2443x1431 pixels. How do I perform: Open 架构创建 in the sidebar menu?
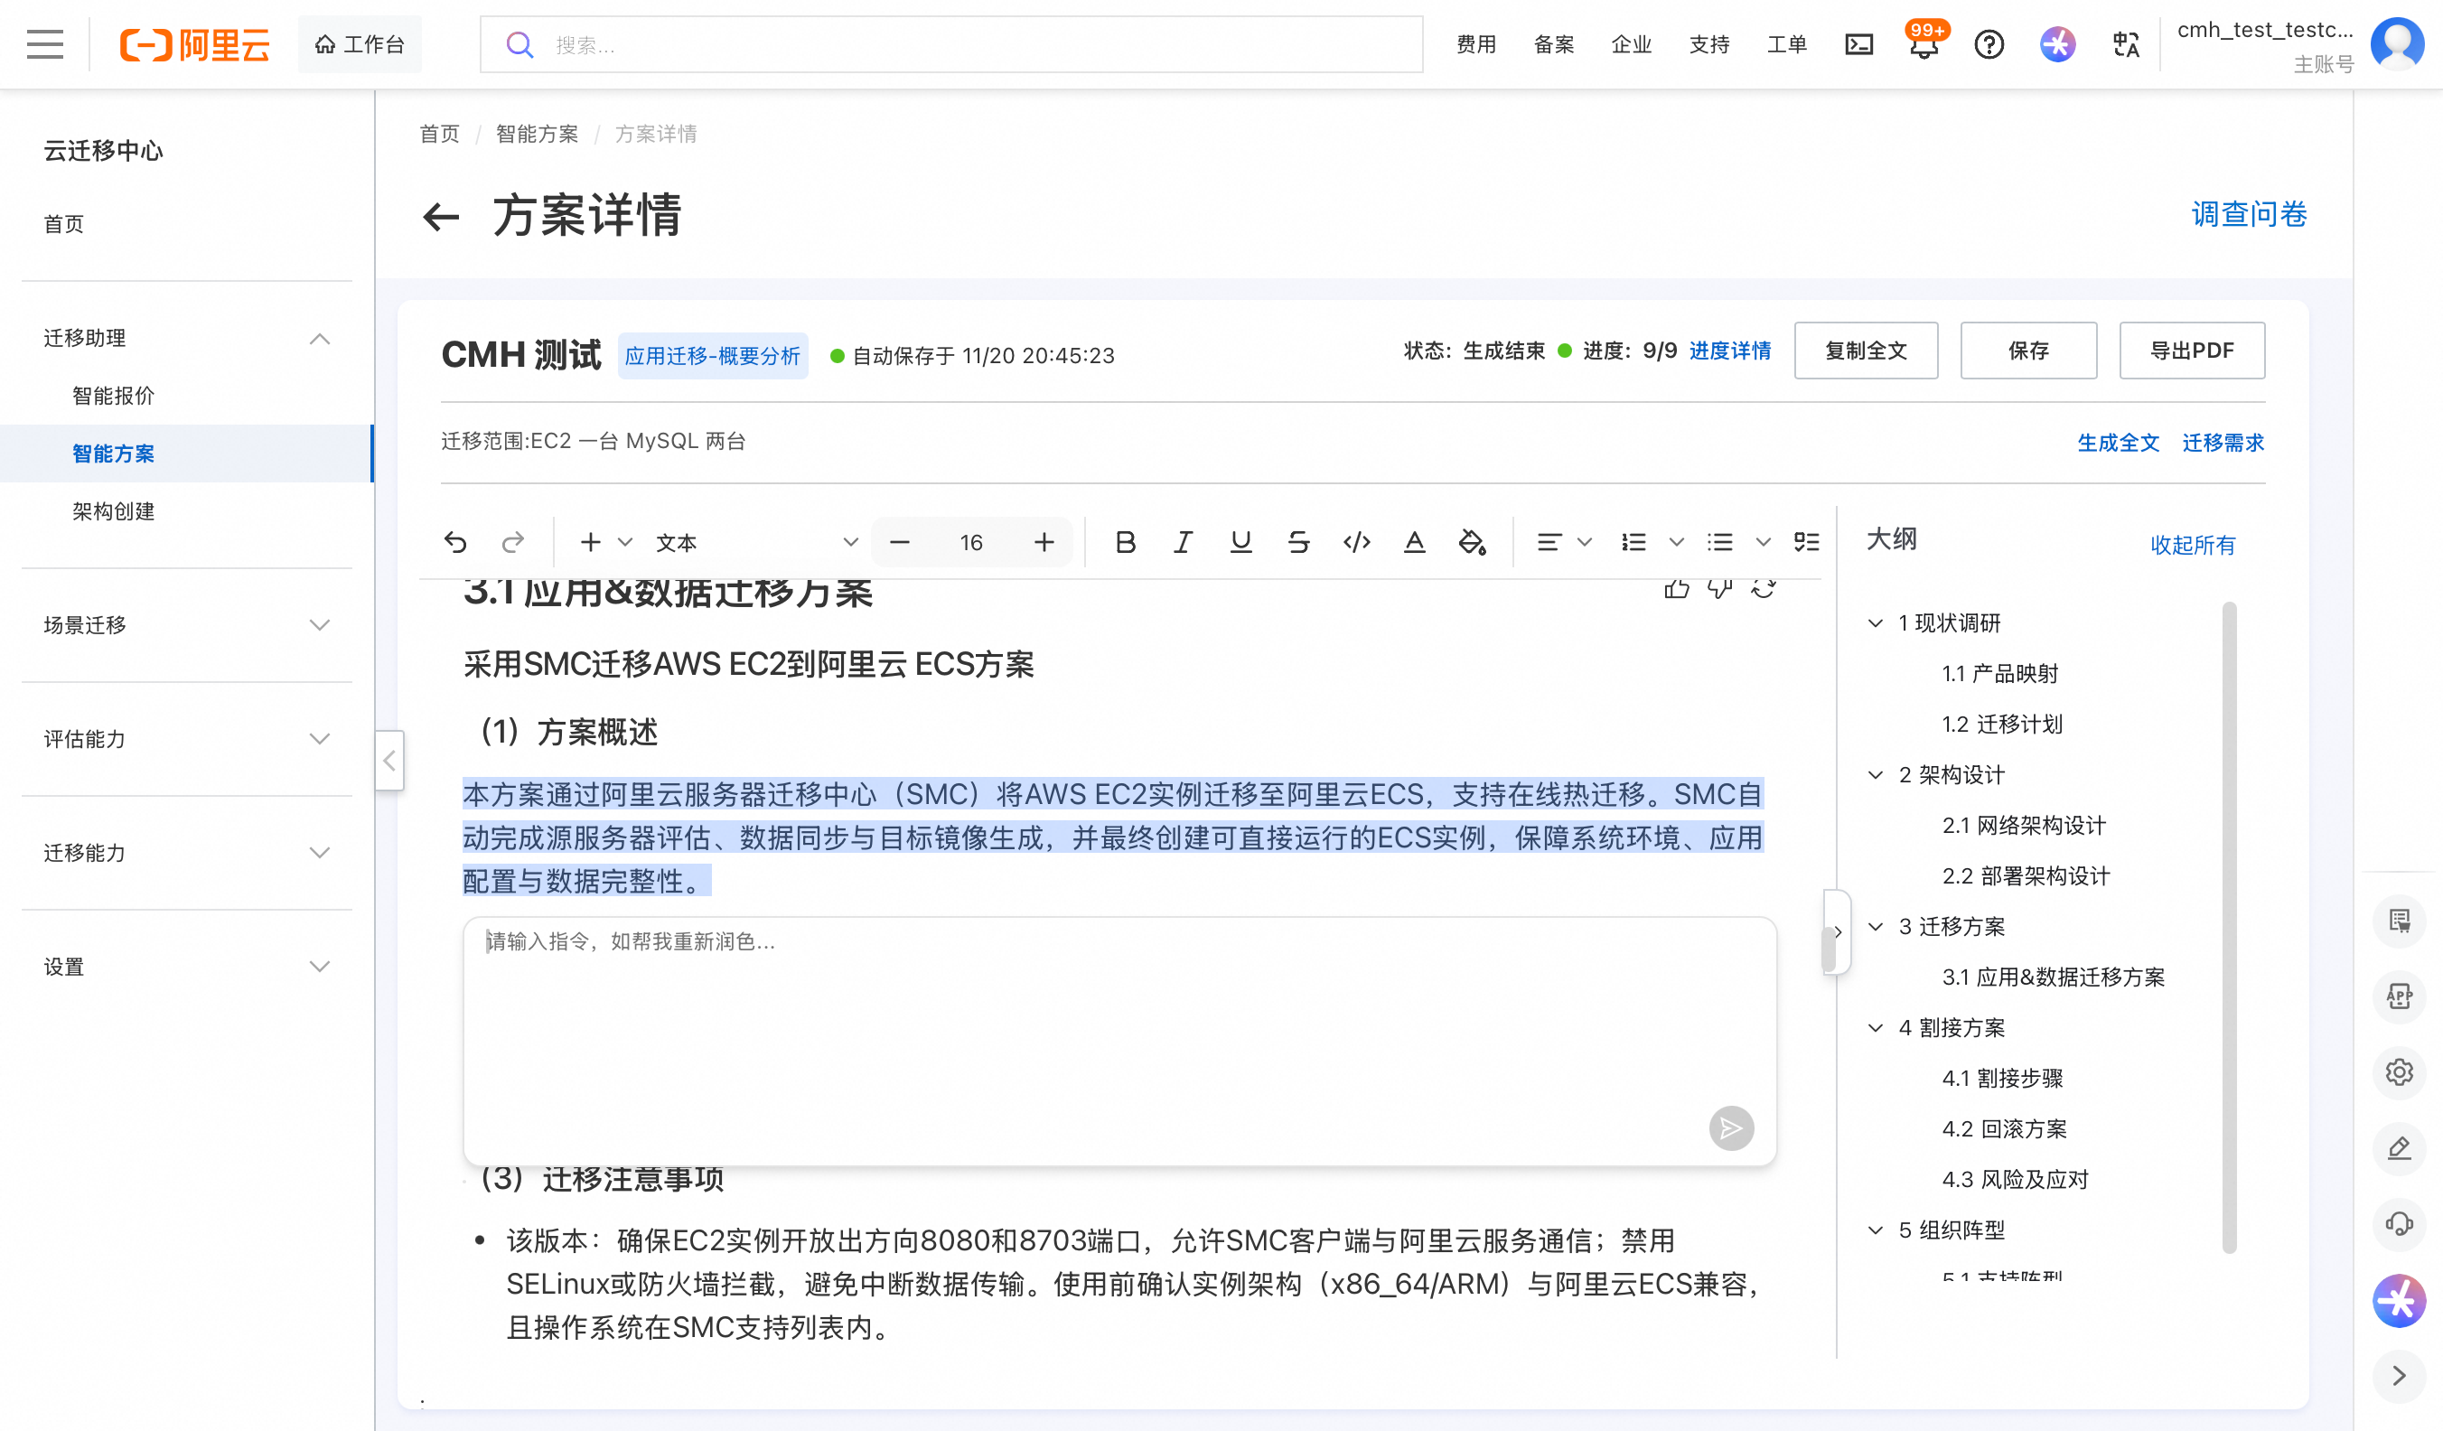tap(114, 511)
